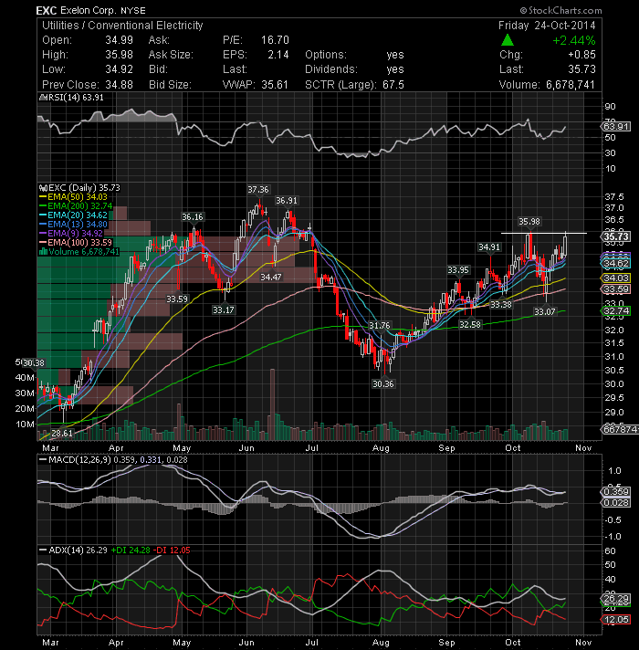This screenshot has width=639, height=650.
Task: Click the EMA(20) 34.62 legend entry
Action: pos(73,215)
